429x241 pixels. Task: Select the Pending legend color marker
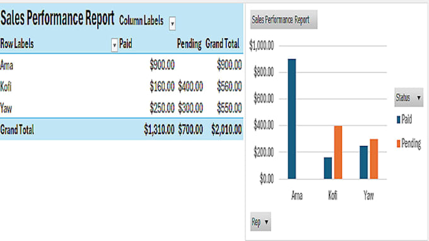(398, 143)
